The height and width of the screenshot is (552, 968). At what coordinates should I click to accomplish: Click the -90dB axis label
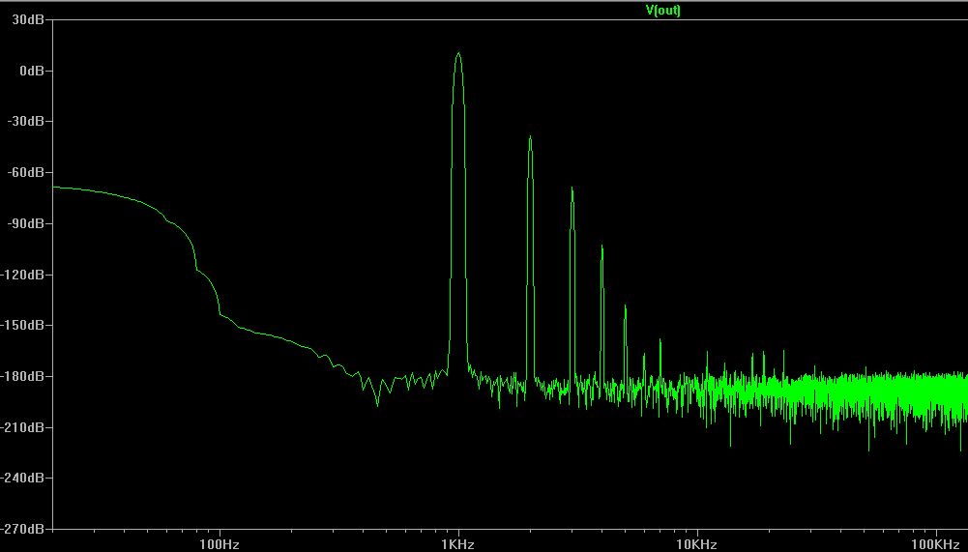click(x=26, y=223)
